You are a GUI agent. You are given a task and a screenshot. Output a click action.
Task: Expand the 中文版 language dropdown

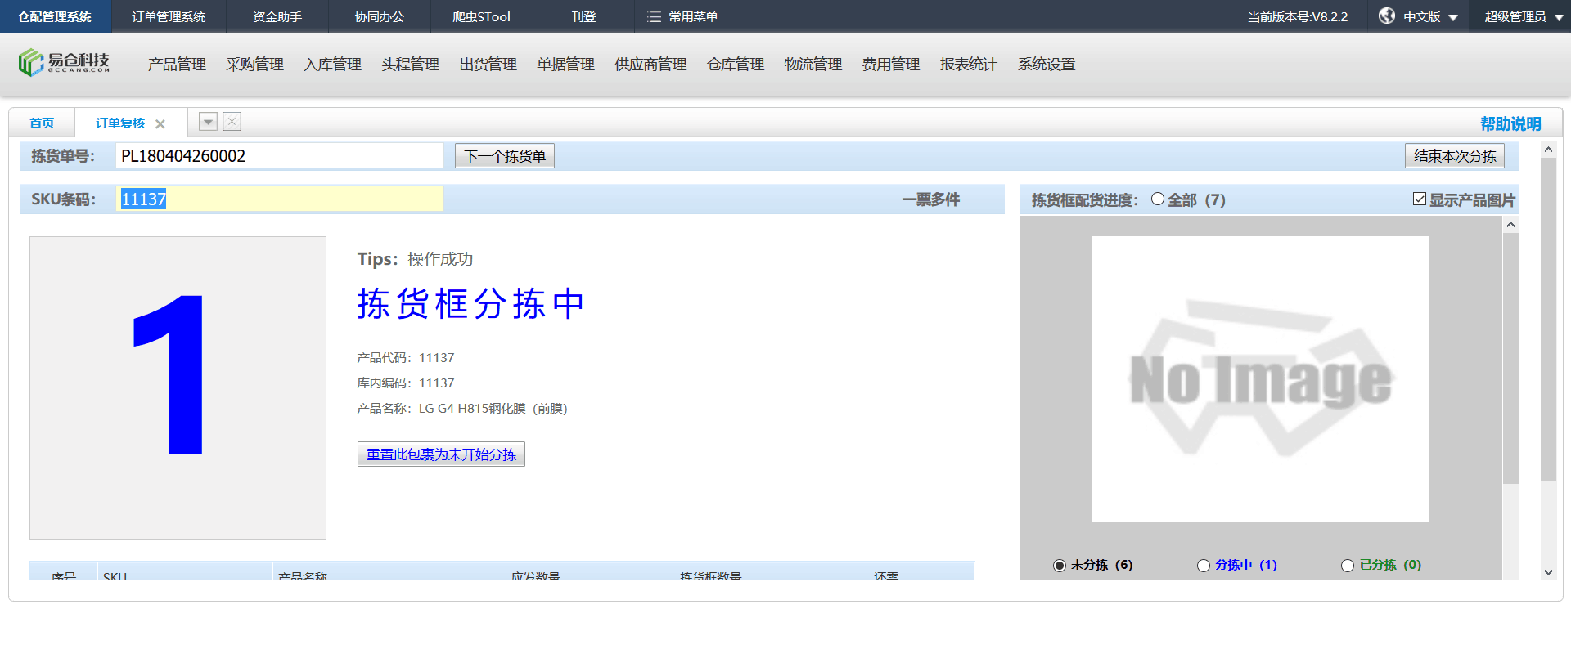(1453, 17)
